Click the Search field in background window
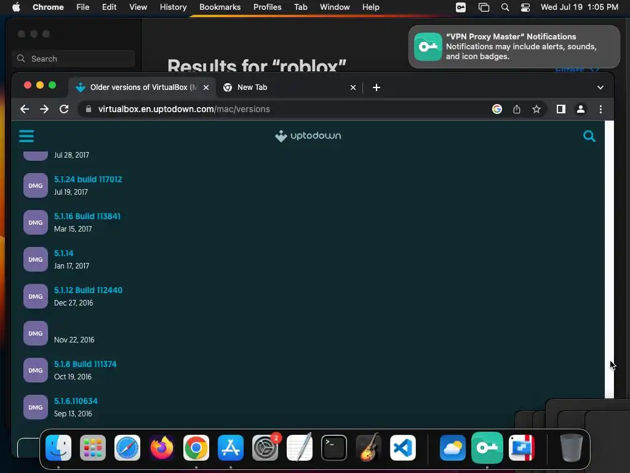This screenshot has width=630, height=473. (73, 59)
